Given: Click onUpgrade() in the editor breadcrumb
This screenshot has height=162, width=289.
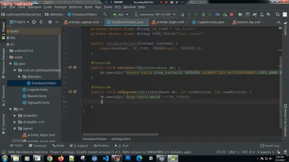Looking at the screenshot, I should (x=121, y=139).
